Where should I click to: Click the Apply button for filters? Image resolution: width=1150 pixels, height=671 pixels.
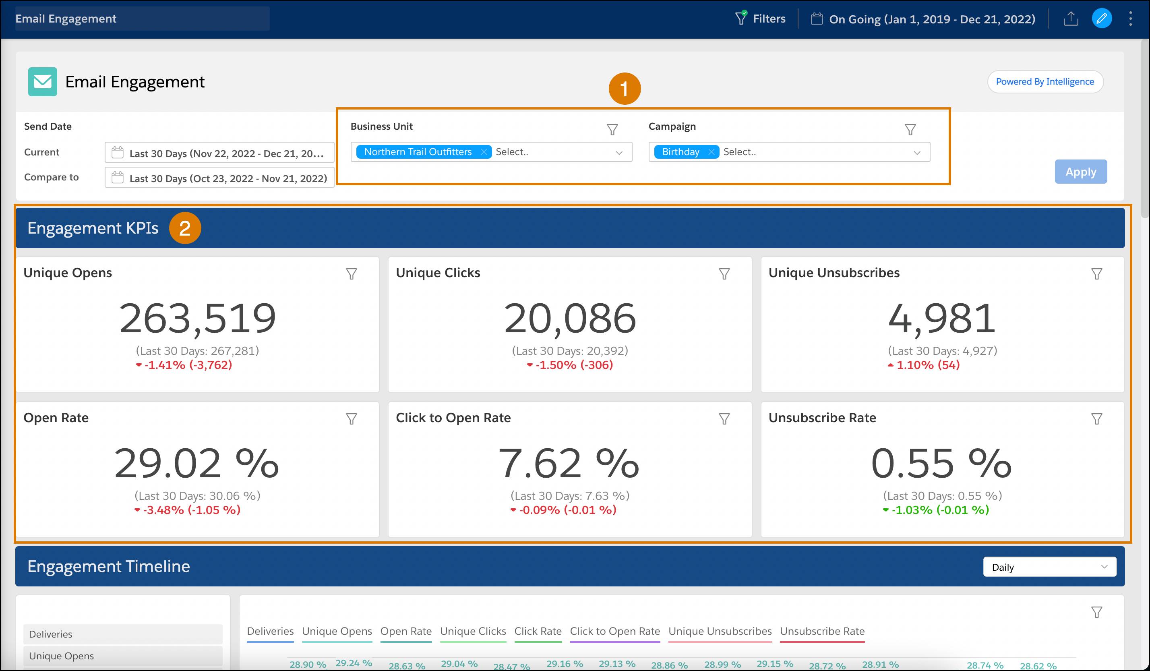click(x=1080, y=171)
